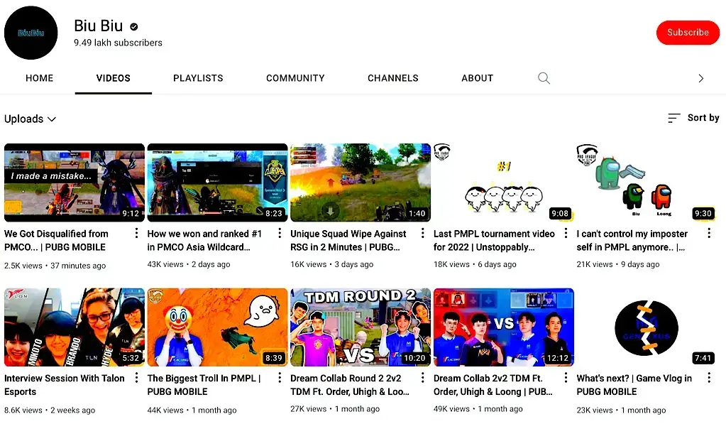Click '27K views • 1 month ago' text
The height and width of the screenshot is (424, 726).
coord(335,408)
